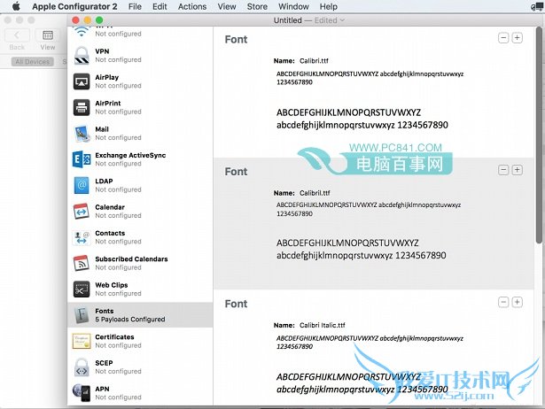Open the Store menu

pyautogui.click(x=257, y=6)
